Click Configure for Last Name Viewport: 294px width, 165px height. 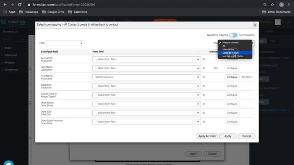(232, 68)
